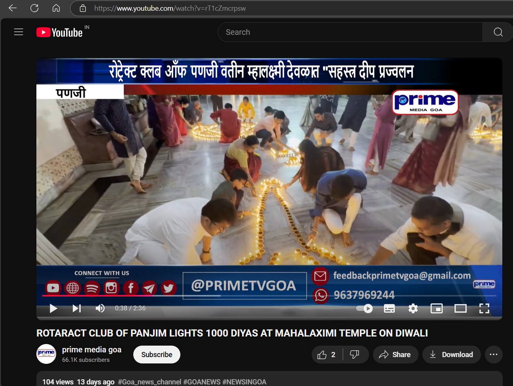Skip to next video

[77, 308]
